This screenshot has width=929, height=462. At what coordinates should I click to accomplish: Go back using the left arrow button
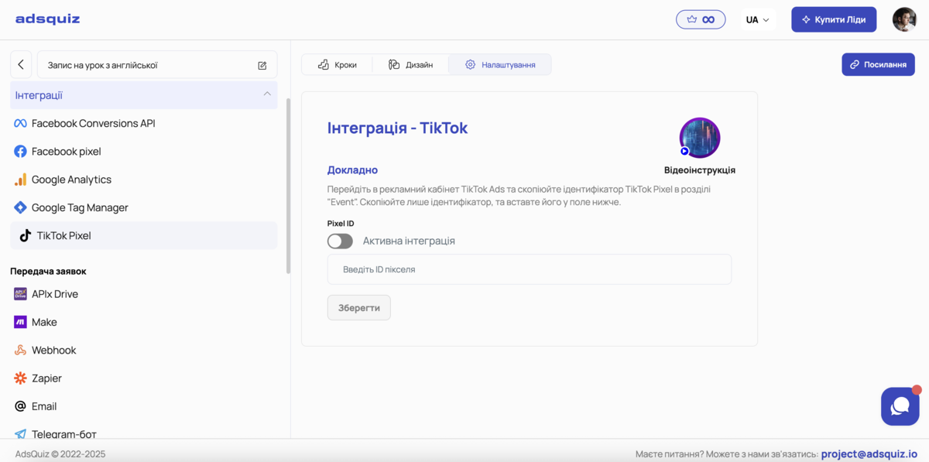pos(21,65)
